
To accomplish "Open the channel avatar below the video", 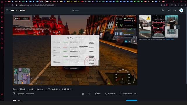I will [15, 101].
